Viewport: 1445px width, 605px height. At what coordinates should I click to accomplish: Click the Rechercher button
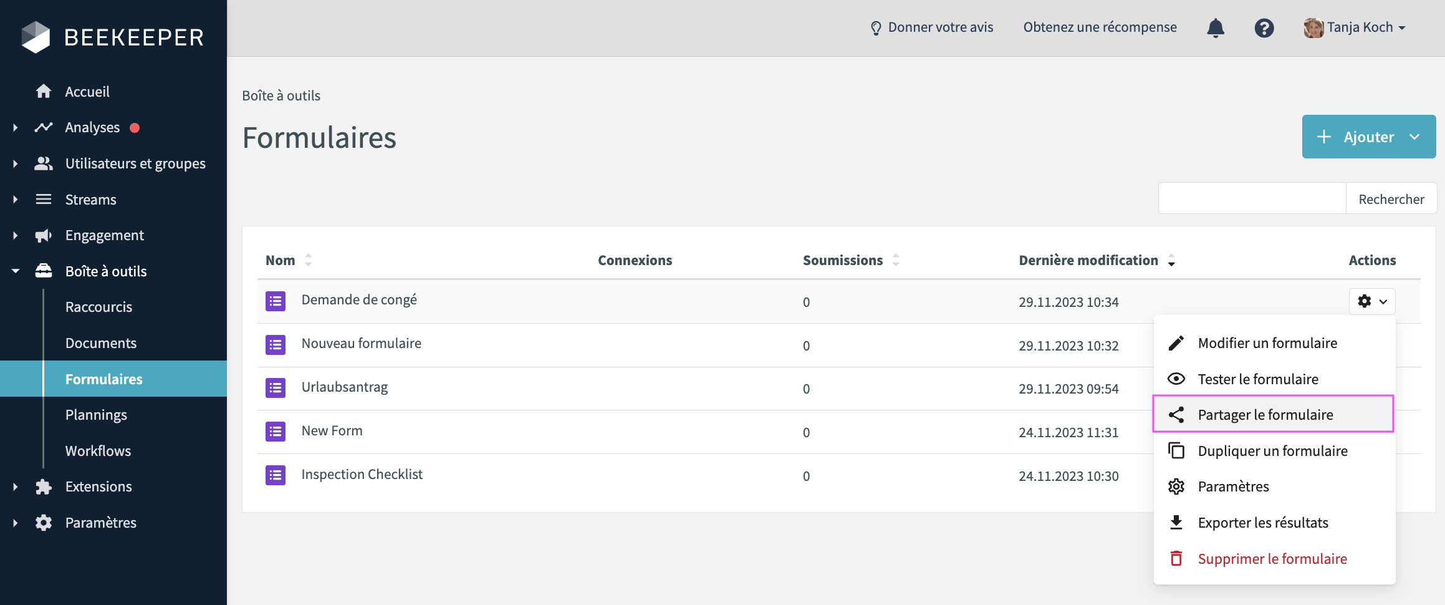[x=1391, y=199]
